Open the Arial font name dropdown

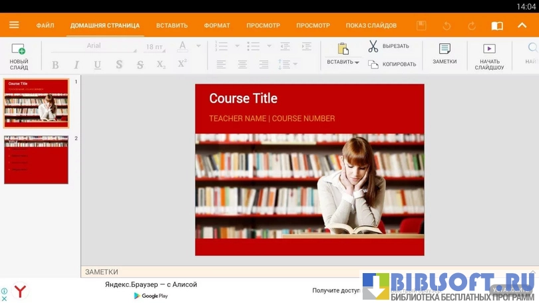coord(110,47)
